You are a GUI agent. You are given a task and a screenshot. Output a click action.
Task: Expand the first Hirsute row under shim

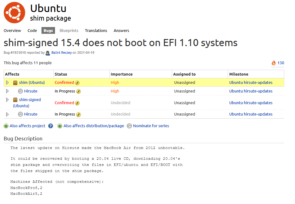(7, 91)
